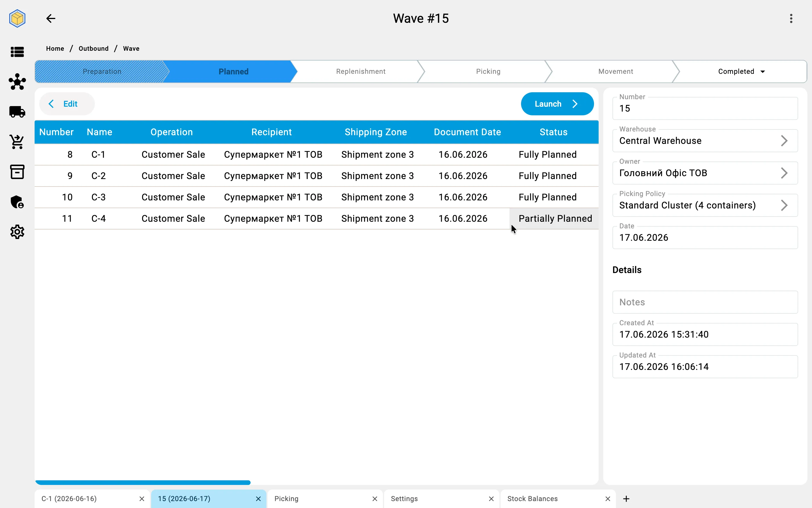Add a new tab with plus icon
This screenshot has height=508, width=812.
(x=626, y=498)
